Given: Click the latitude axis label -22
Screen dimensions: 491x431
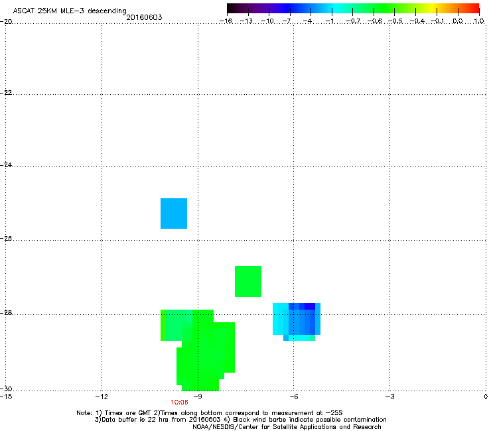Looking at the screenshot, I should pyautogui.click(x=6, y=93).
